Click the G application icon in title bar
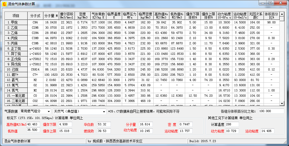 pos(4,4)
